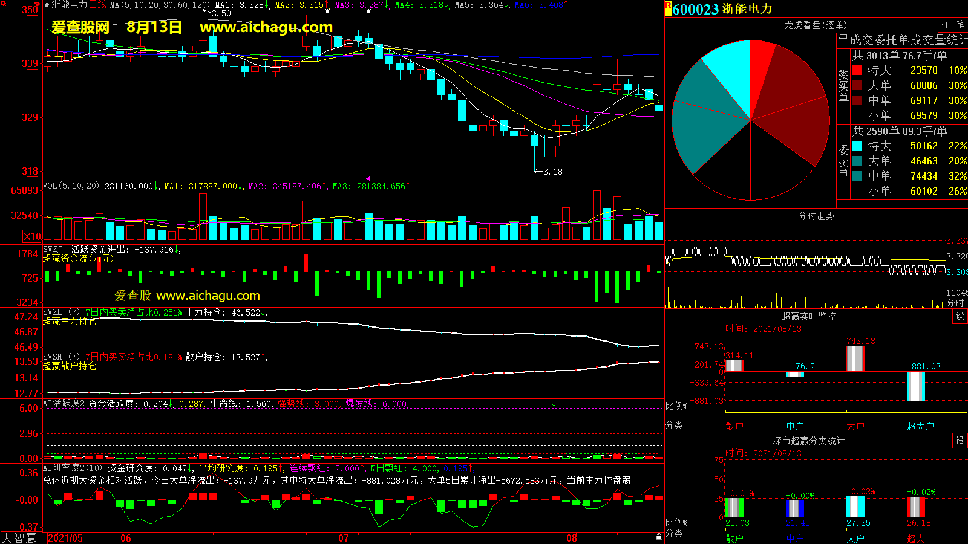Viewport: 968px width, 544px height.
Task: Click the SVZJ indicator name label
Action: [53, 249]
